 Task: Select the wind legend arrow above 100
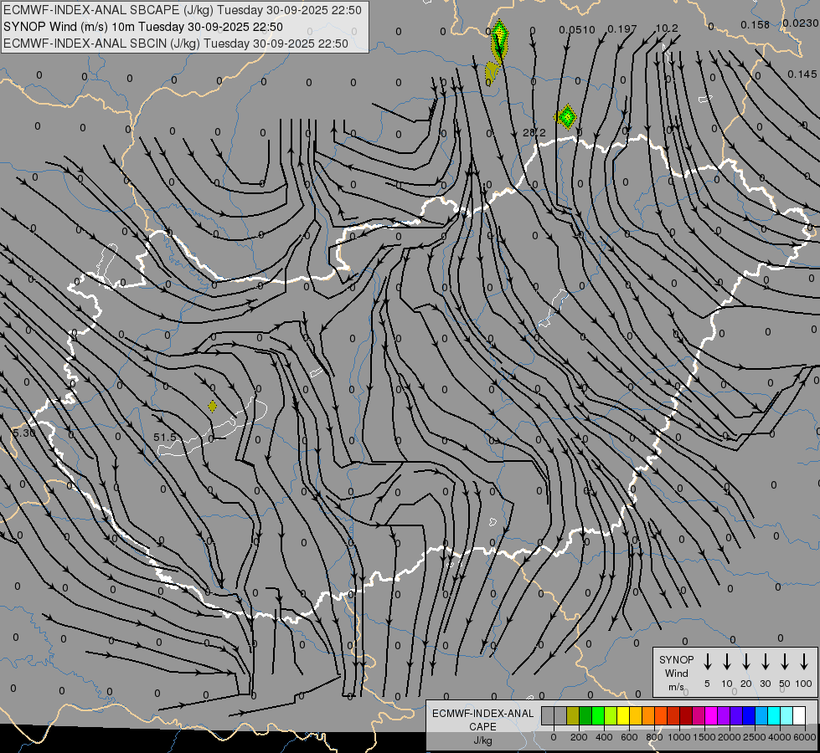coord(804,662)
